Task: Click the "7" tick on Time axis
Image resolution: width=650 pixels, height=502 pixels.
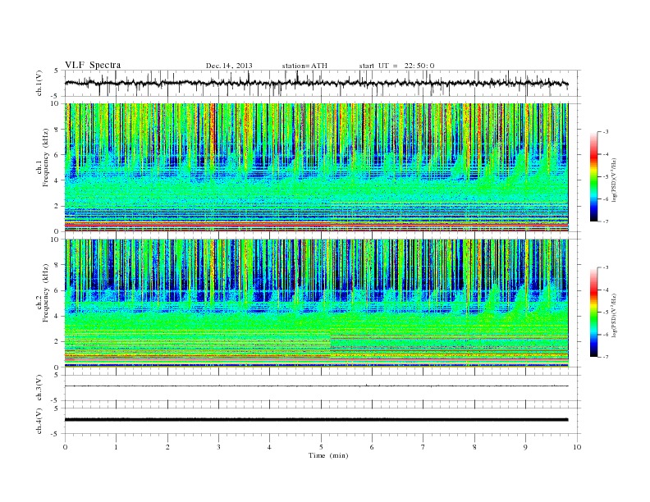Action: pos(423,447)
